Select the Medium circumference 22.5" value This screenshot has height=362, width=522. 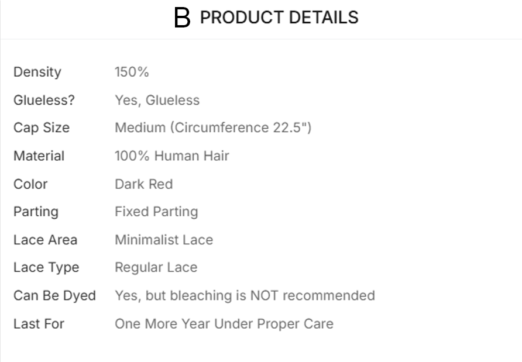[x=213, y=127]
